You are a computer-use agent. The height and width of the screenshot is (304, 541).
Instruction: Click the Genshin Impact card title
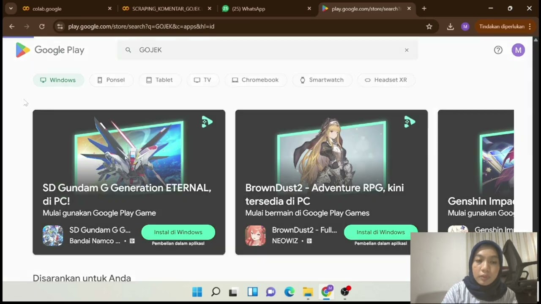point(481,201)
